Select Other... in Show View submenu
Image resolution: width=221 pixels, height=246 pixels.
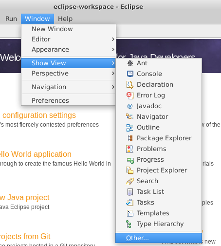click(x=159, y=238)
